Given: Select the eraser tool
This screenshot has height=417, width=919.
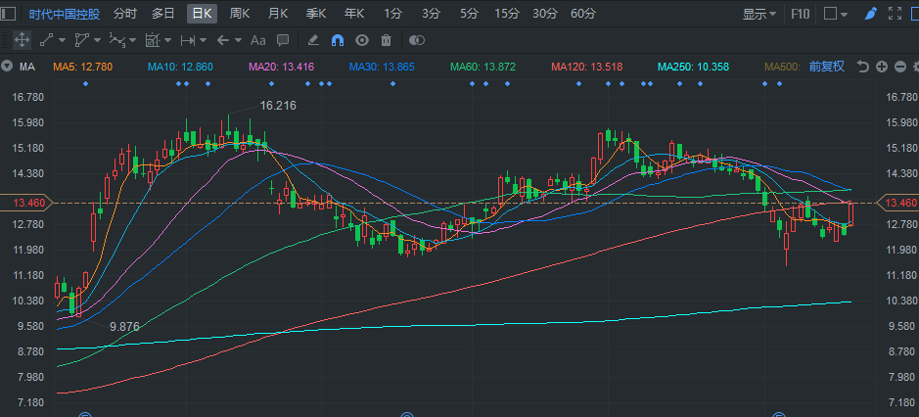Looking at the screenshot, I should [313, 40].
